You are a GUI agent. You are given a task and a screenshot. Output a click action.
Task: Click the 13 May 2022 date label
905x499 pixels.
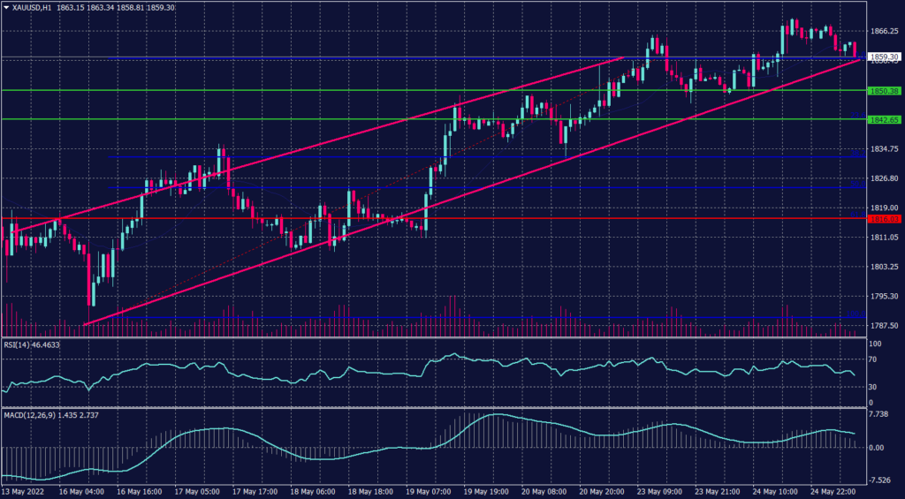[x=22, y=492]
